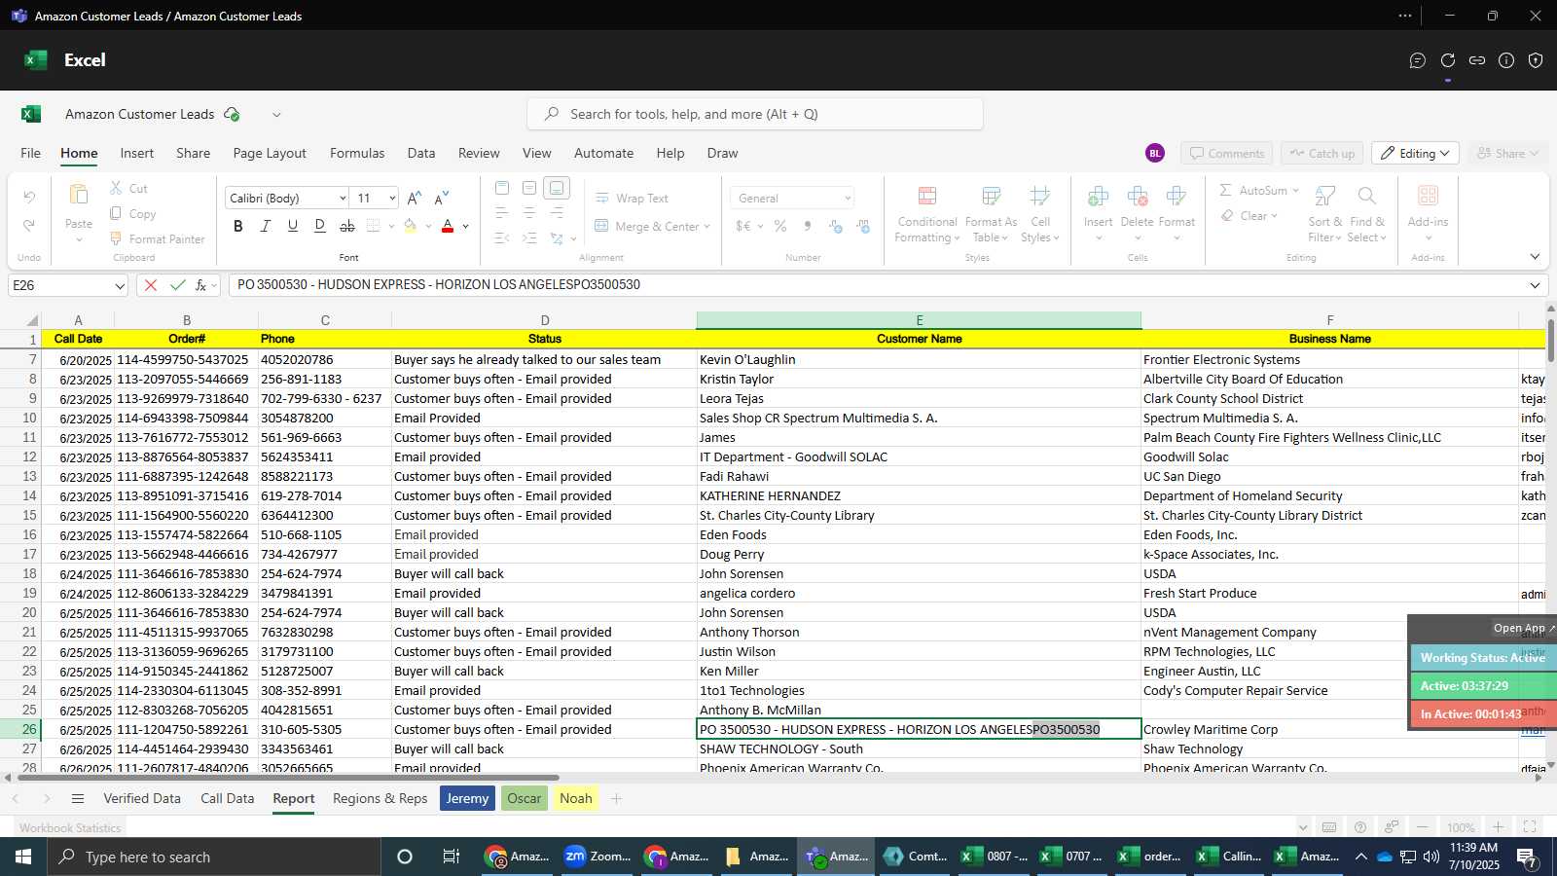Open Format As Table
This screenshot has width=1557, height=876.
(x=991, y=214)
